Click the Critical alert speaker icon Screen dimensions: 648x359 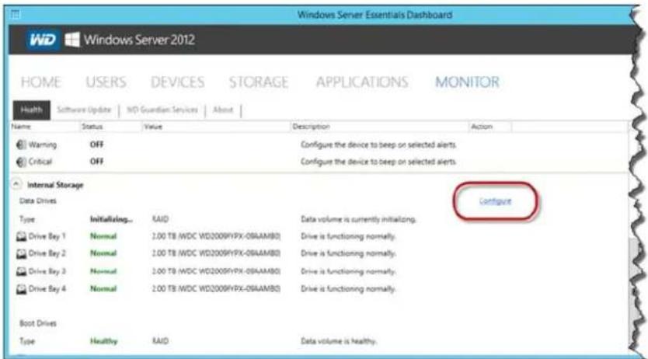[21, 162]
